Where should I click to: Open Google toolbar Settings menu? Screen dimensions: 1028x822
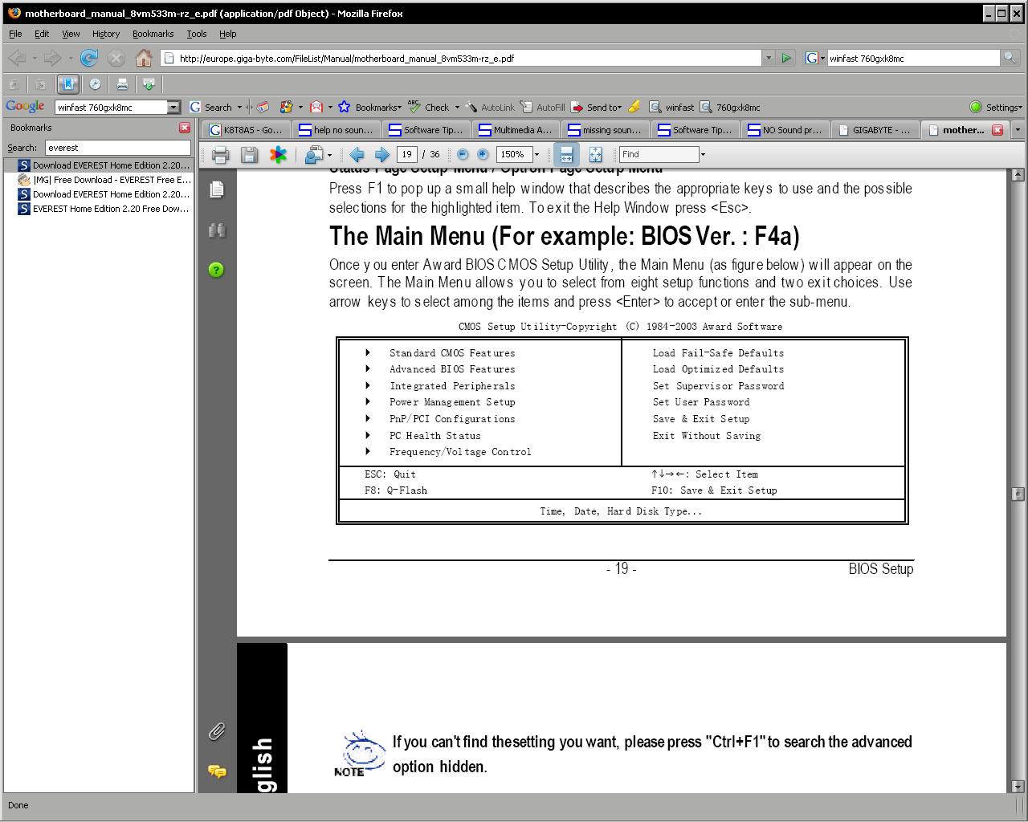(996, 107)
